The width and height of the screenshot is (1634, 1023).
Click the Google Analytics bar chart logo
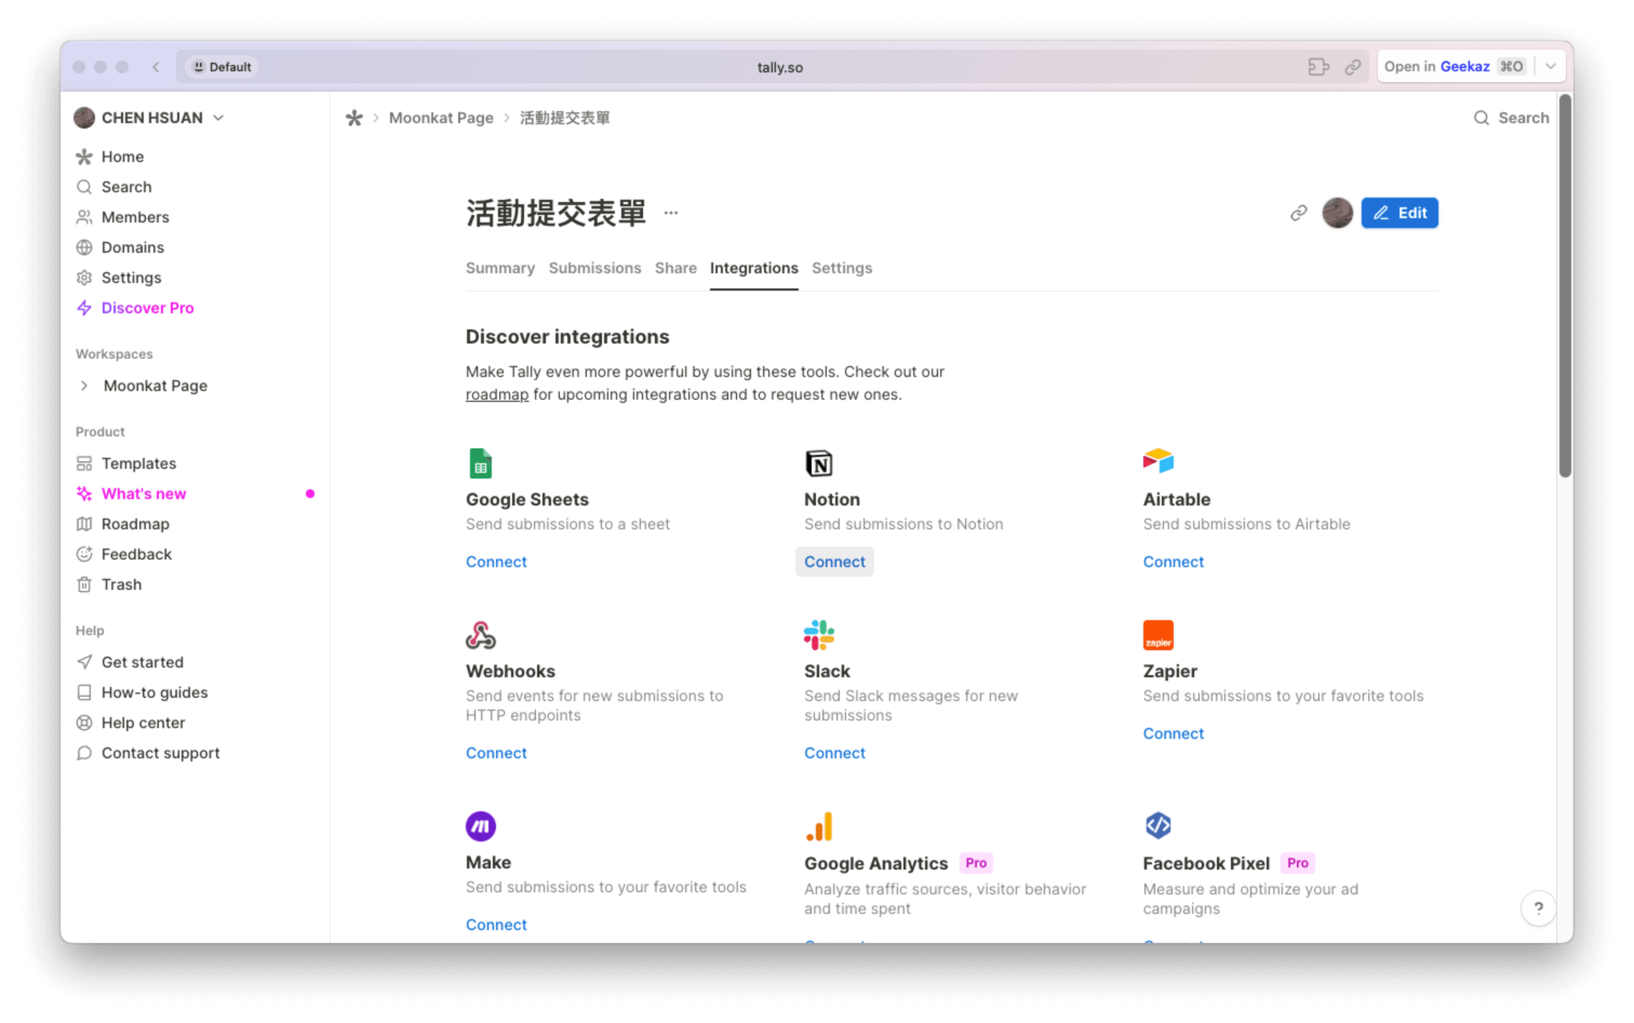pyautogui.click(x=819, y=826)
